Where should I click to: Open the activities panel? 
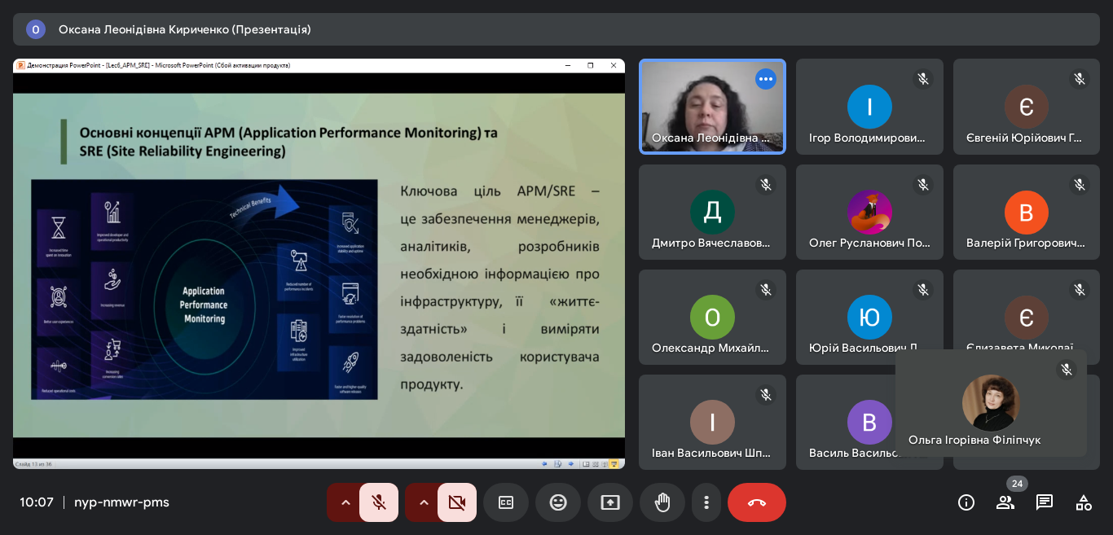[x=1084, y=502]
